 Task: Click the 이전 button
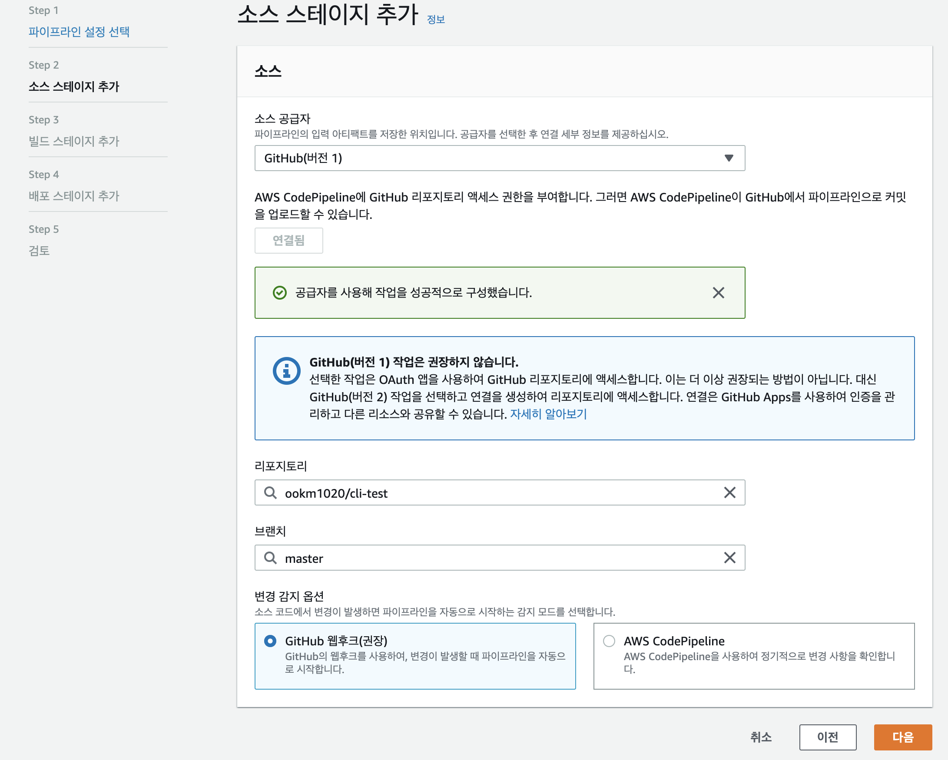(828, 737)
